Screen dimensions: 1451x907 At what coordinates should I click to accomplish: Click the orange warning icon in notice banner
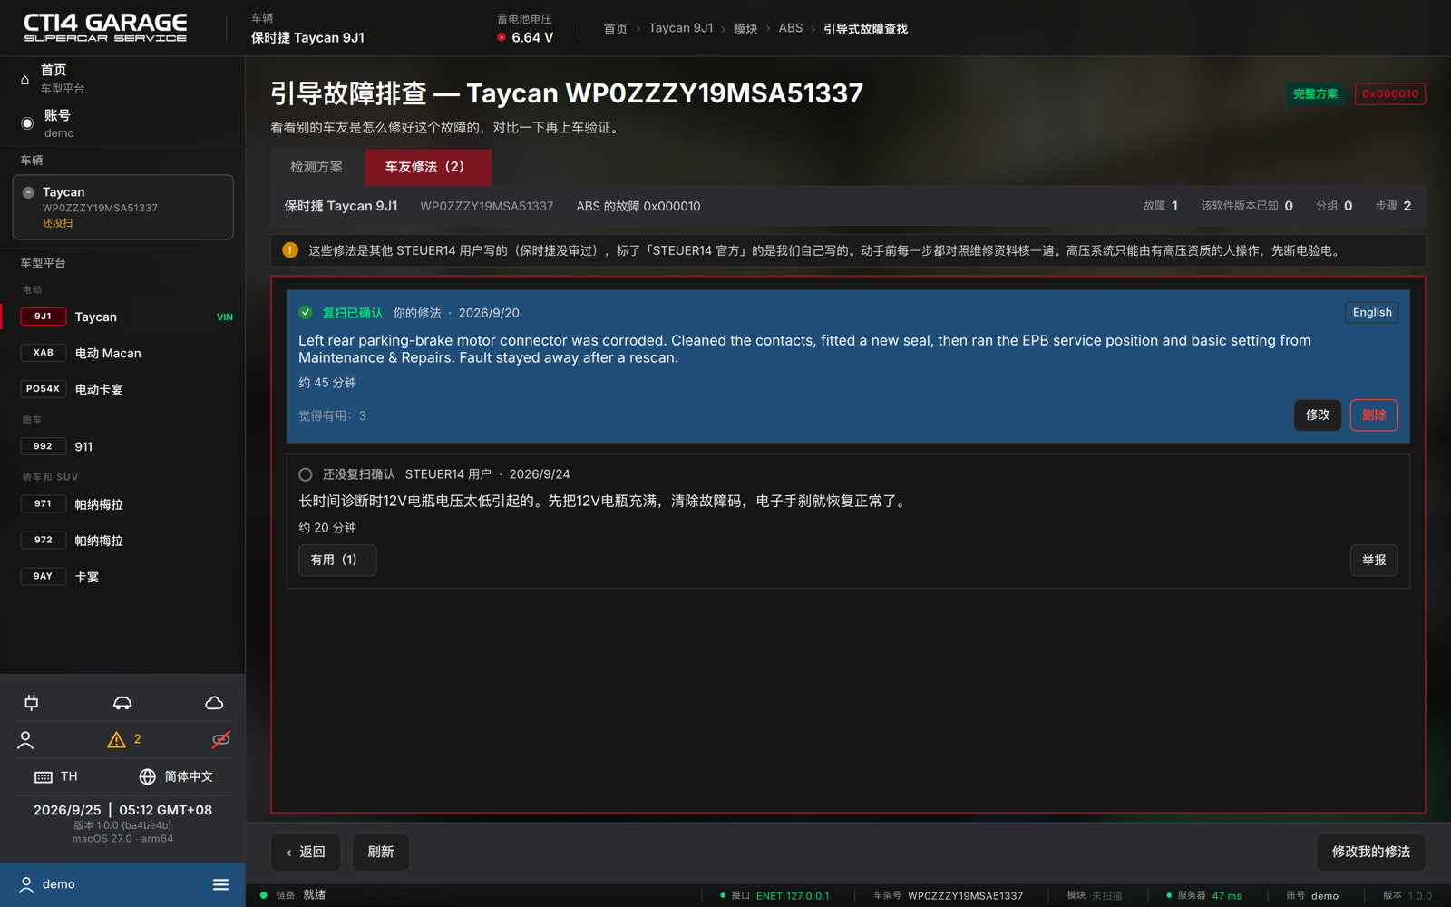click(x=290, y=250)
